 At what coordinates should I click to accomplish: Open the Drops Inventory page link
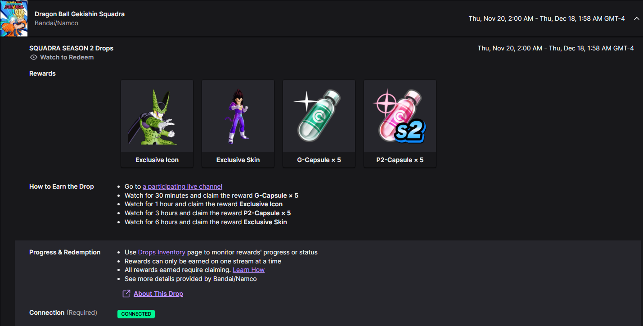162,252
